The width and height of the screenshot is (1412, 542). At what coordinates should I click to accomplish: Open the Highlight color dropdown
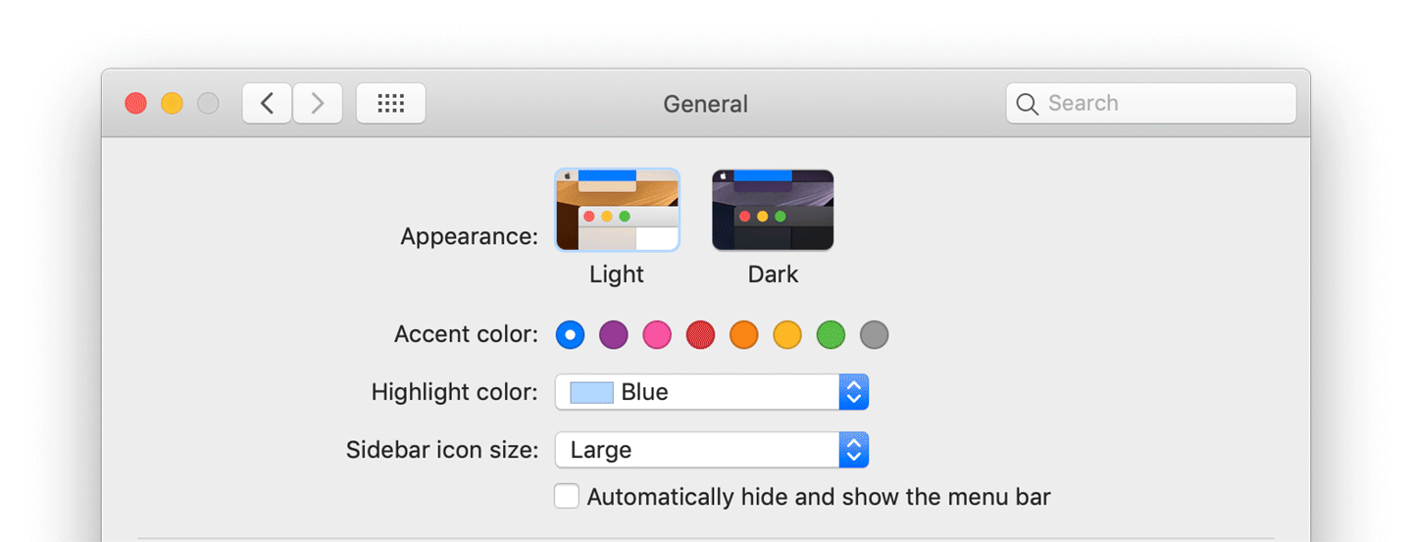[x=712, y=392]
